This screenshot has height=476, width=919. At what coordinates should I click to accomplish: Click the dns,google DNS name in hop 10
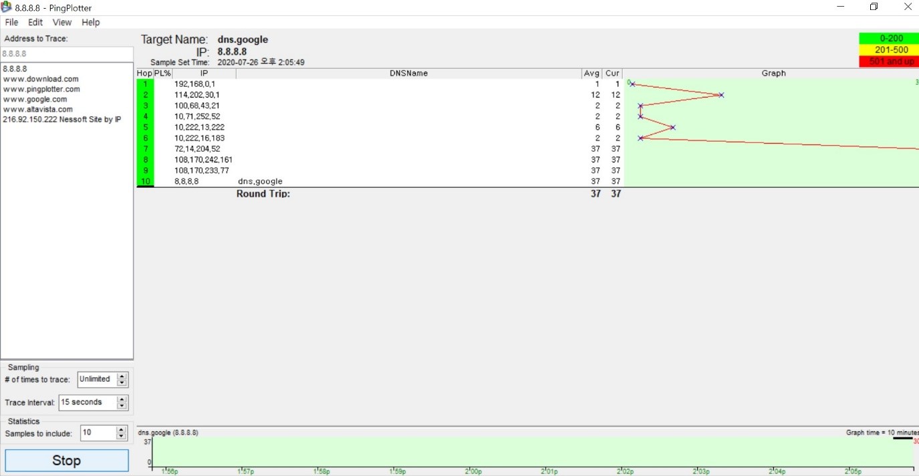pos(260,181)
